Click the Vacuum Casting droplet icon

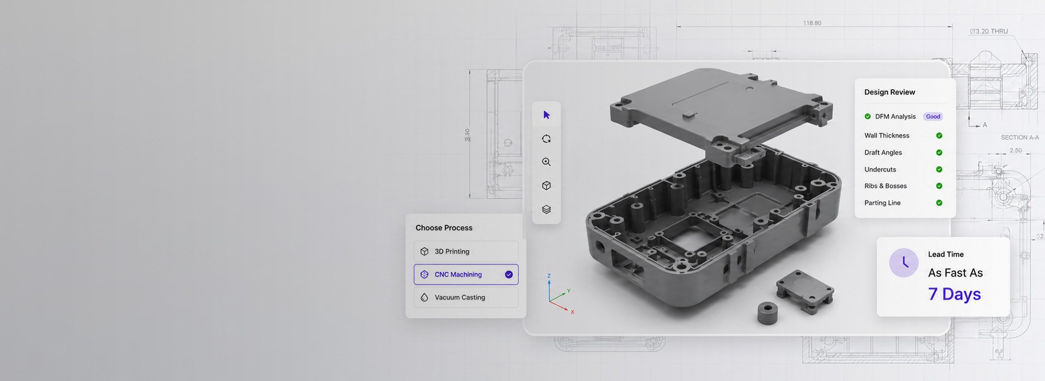pos(425,297)
